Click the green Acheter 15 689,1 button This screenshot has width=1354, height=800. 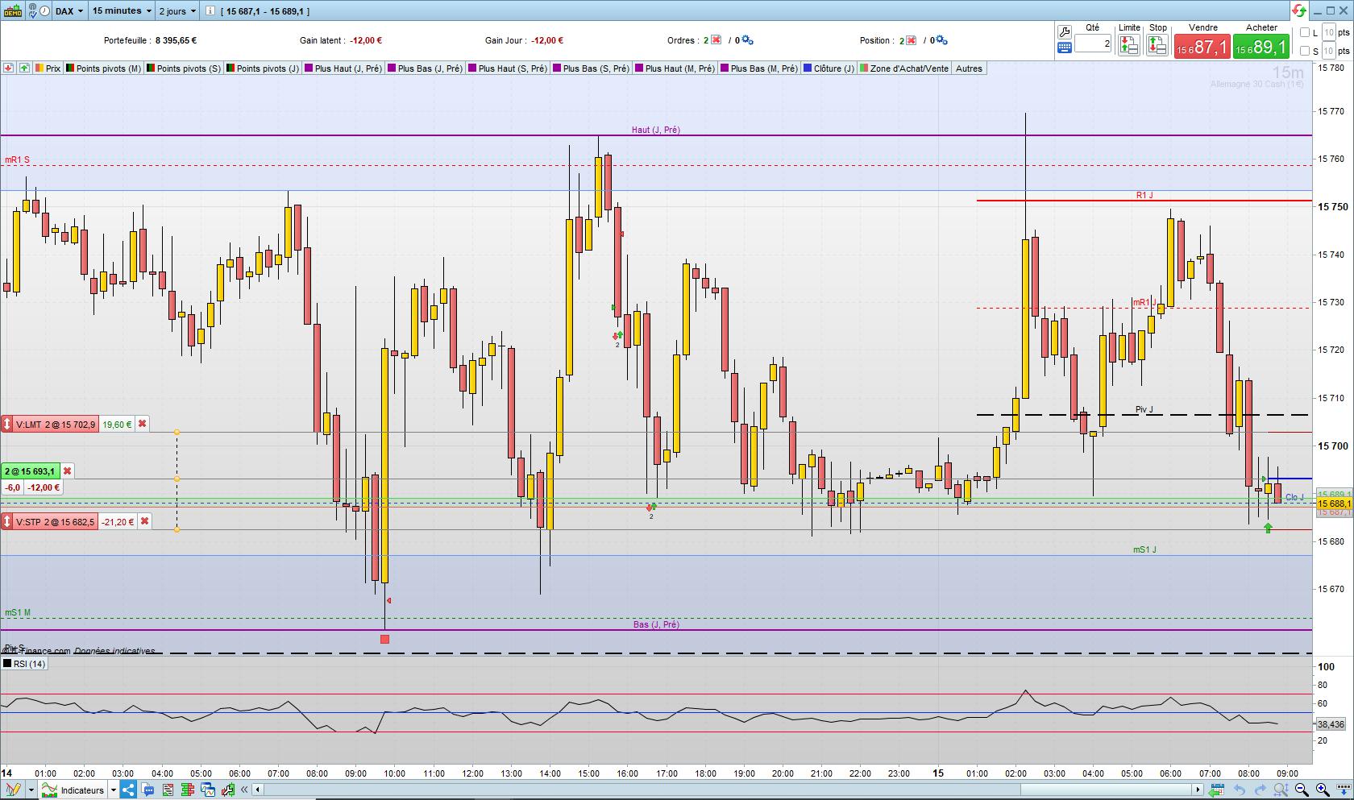pyautogui.click(x=1261, y=47)
